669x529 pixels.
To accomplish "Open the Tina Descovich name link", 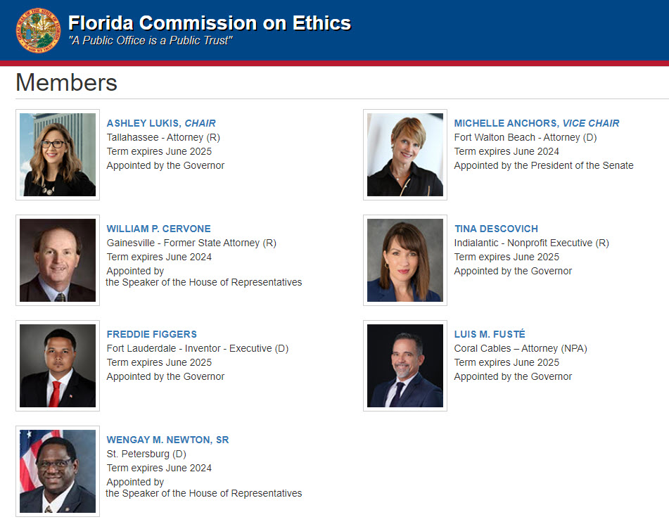I will click(x=495, y=229).
